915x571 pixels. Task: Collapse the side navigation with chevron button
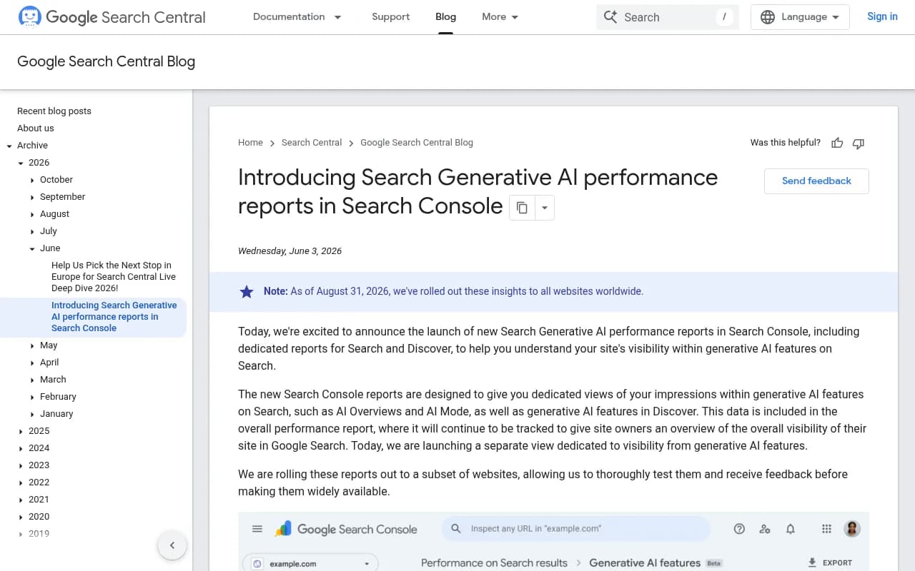click(172, 545)
